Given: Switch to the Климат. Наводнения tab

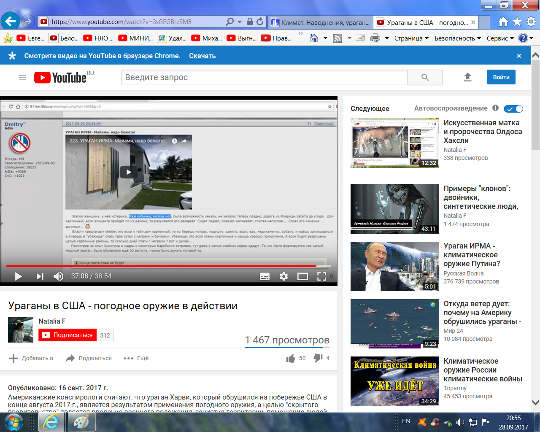Looking at the screenshot, I should point(321,22).
